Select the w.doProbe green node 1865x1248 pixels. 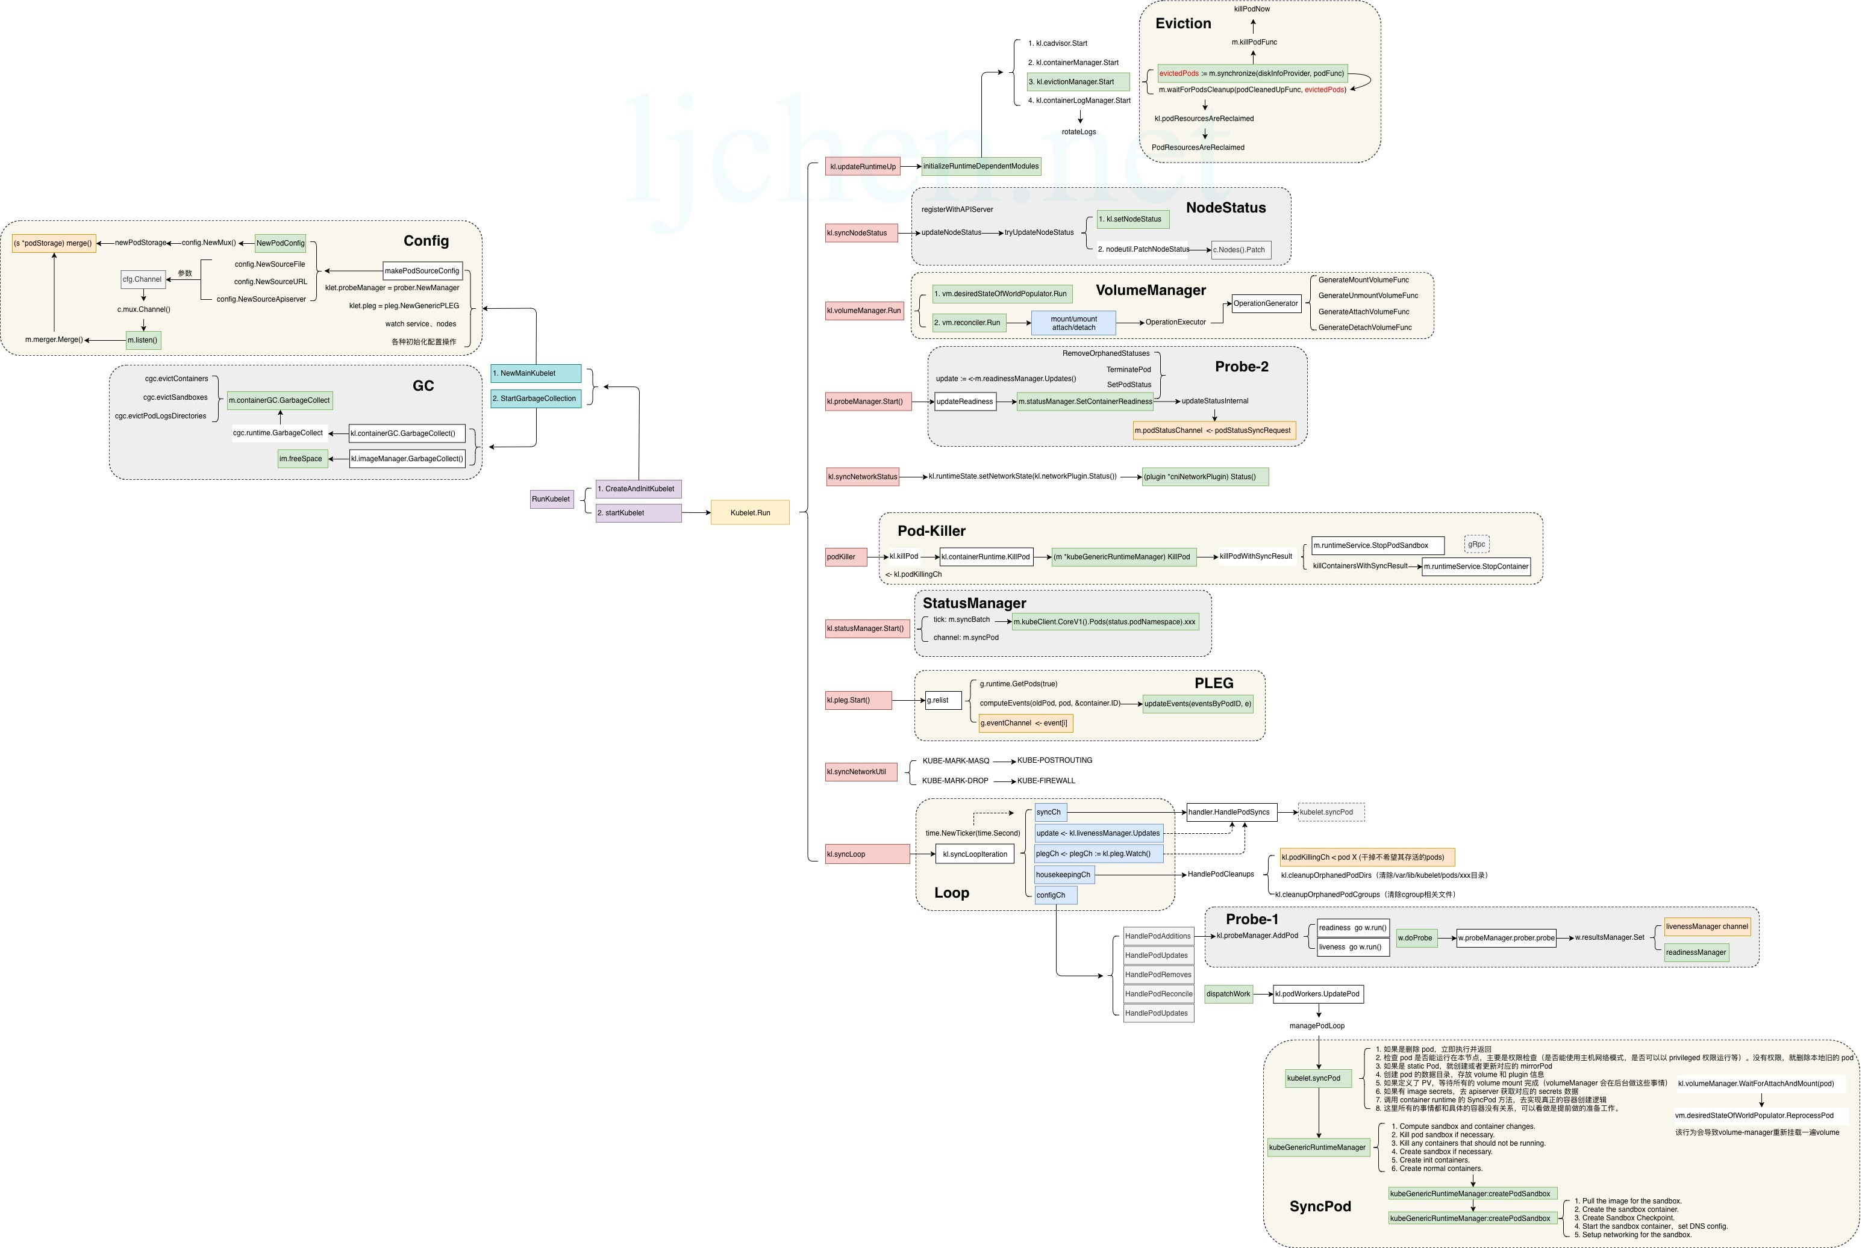click(x=1417, y=939)
